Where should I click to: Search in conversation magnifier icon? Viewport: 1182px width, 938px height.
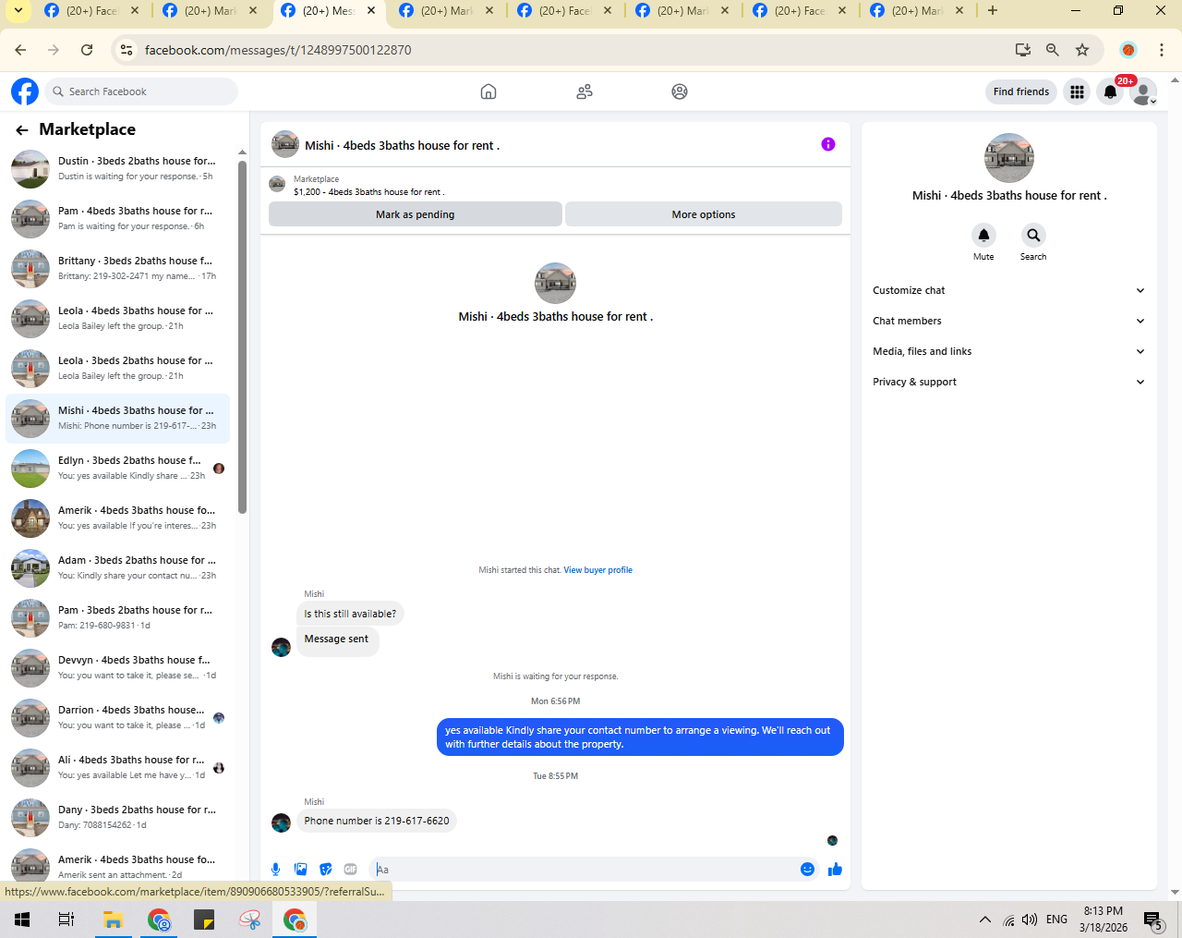tap(1033, 235)
